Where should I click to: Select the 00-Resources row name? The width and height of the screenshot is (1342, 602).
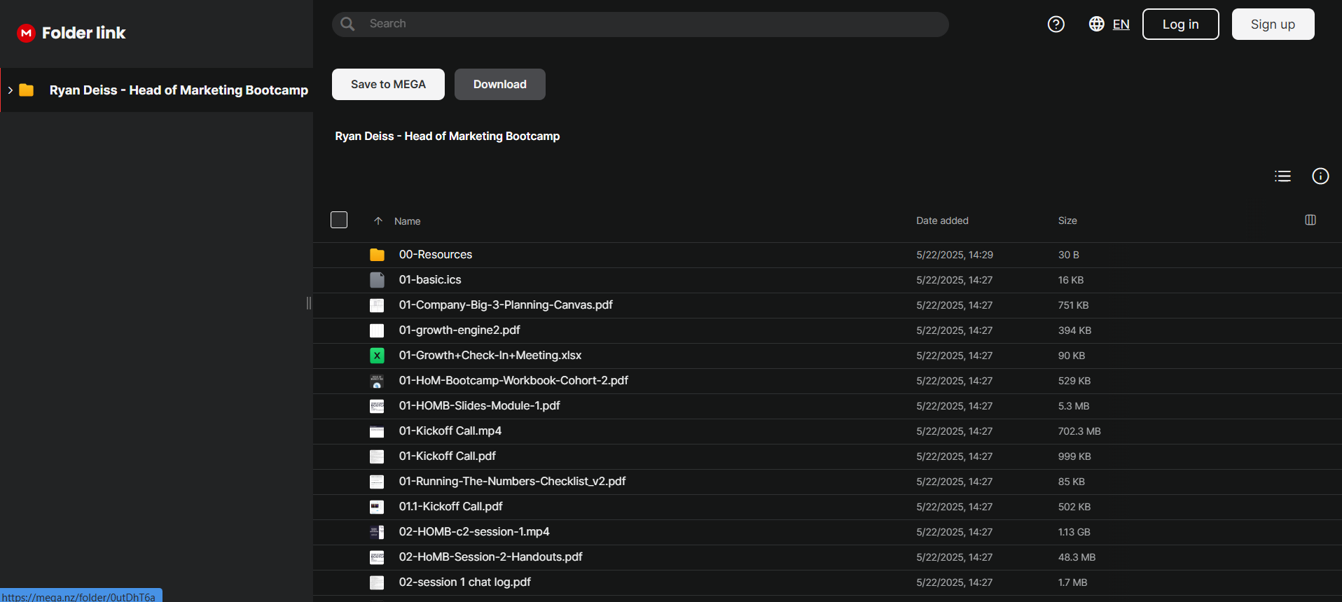[436, 255]
